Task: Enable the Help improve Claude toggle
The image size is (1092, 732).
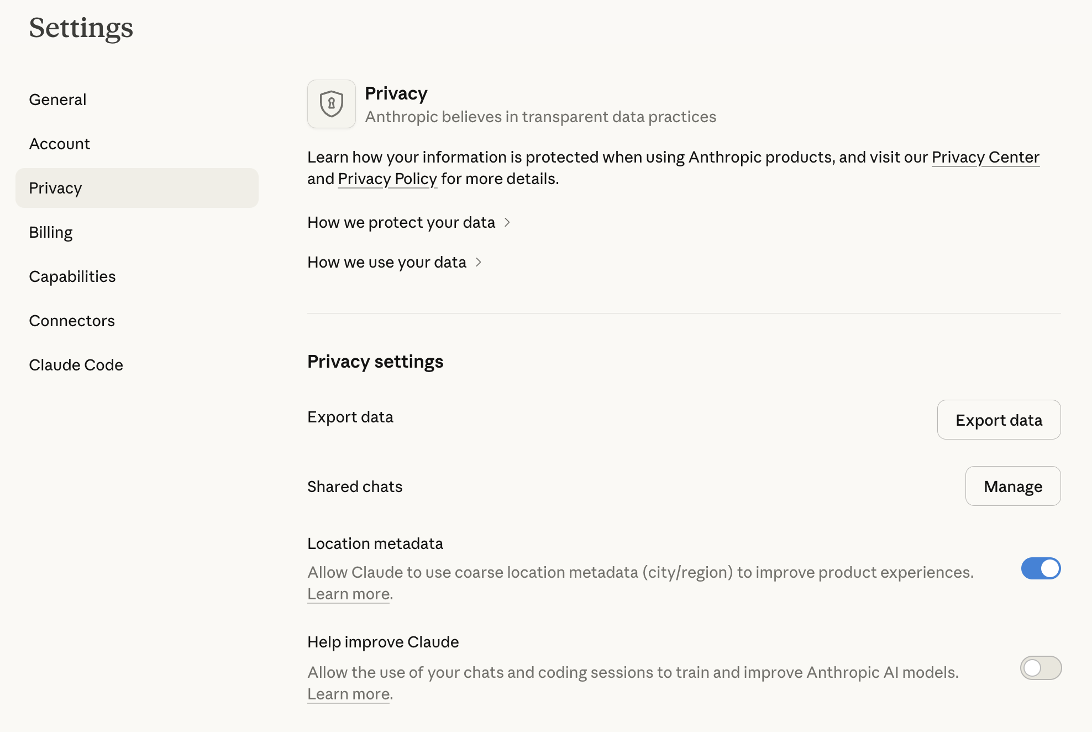Action: pyautogui.click(x=1041, y=668)
